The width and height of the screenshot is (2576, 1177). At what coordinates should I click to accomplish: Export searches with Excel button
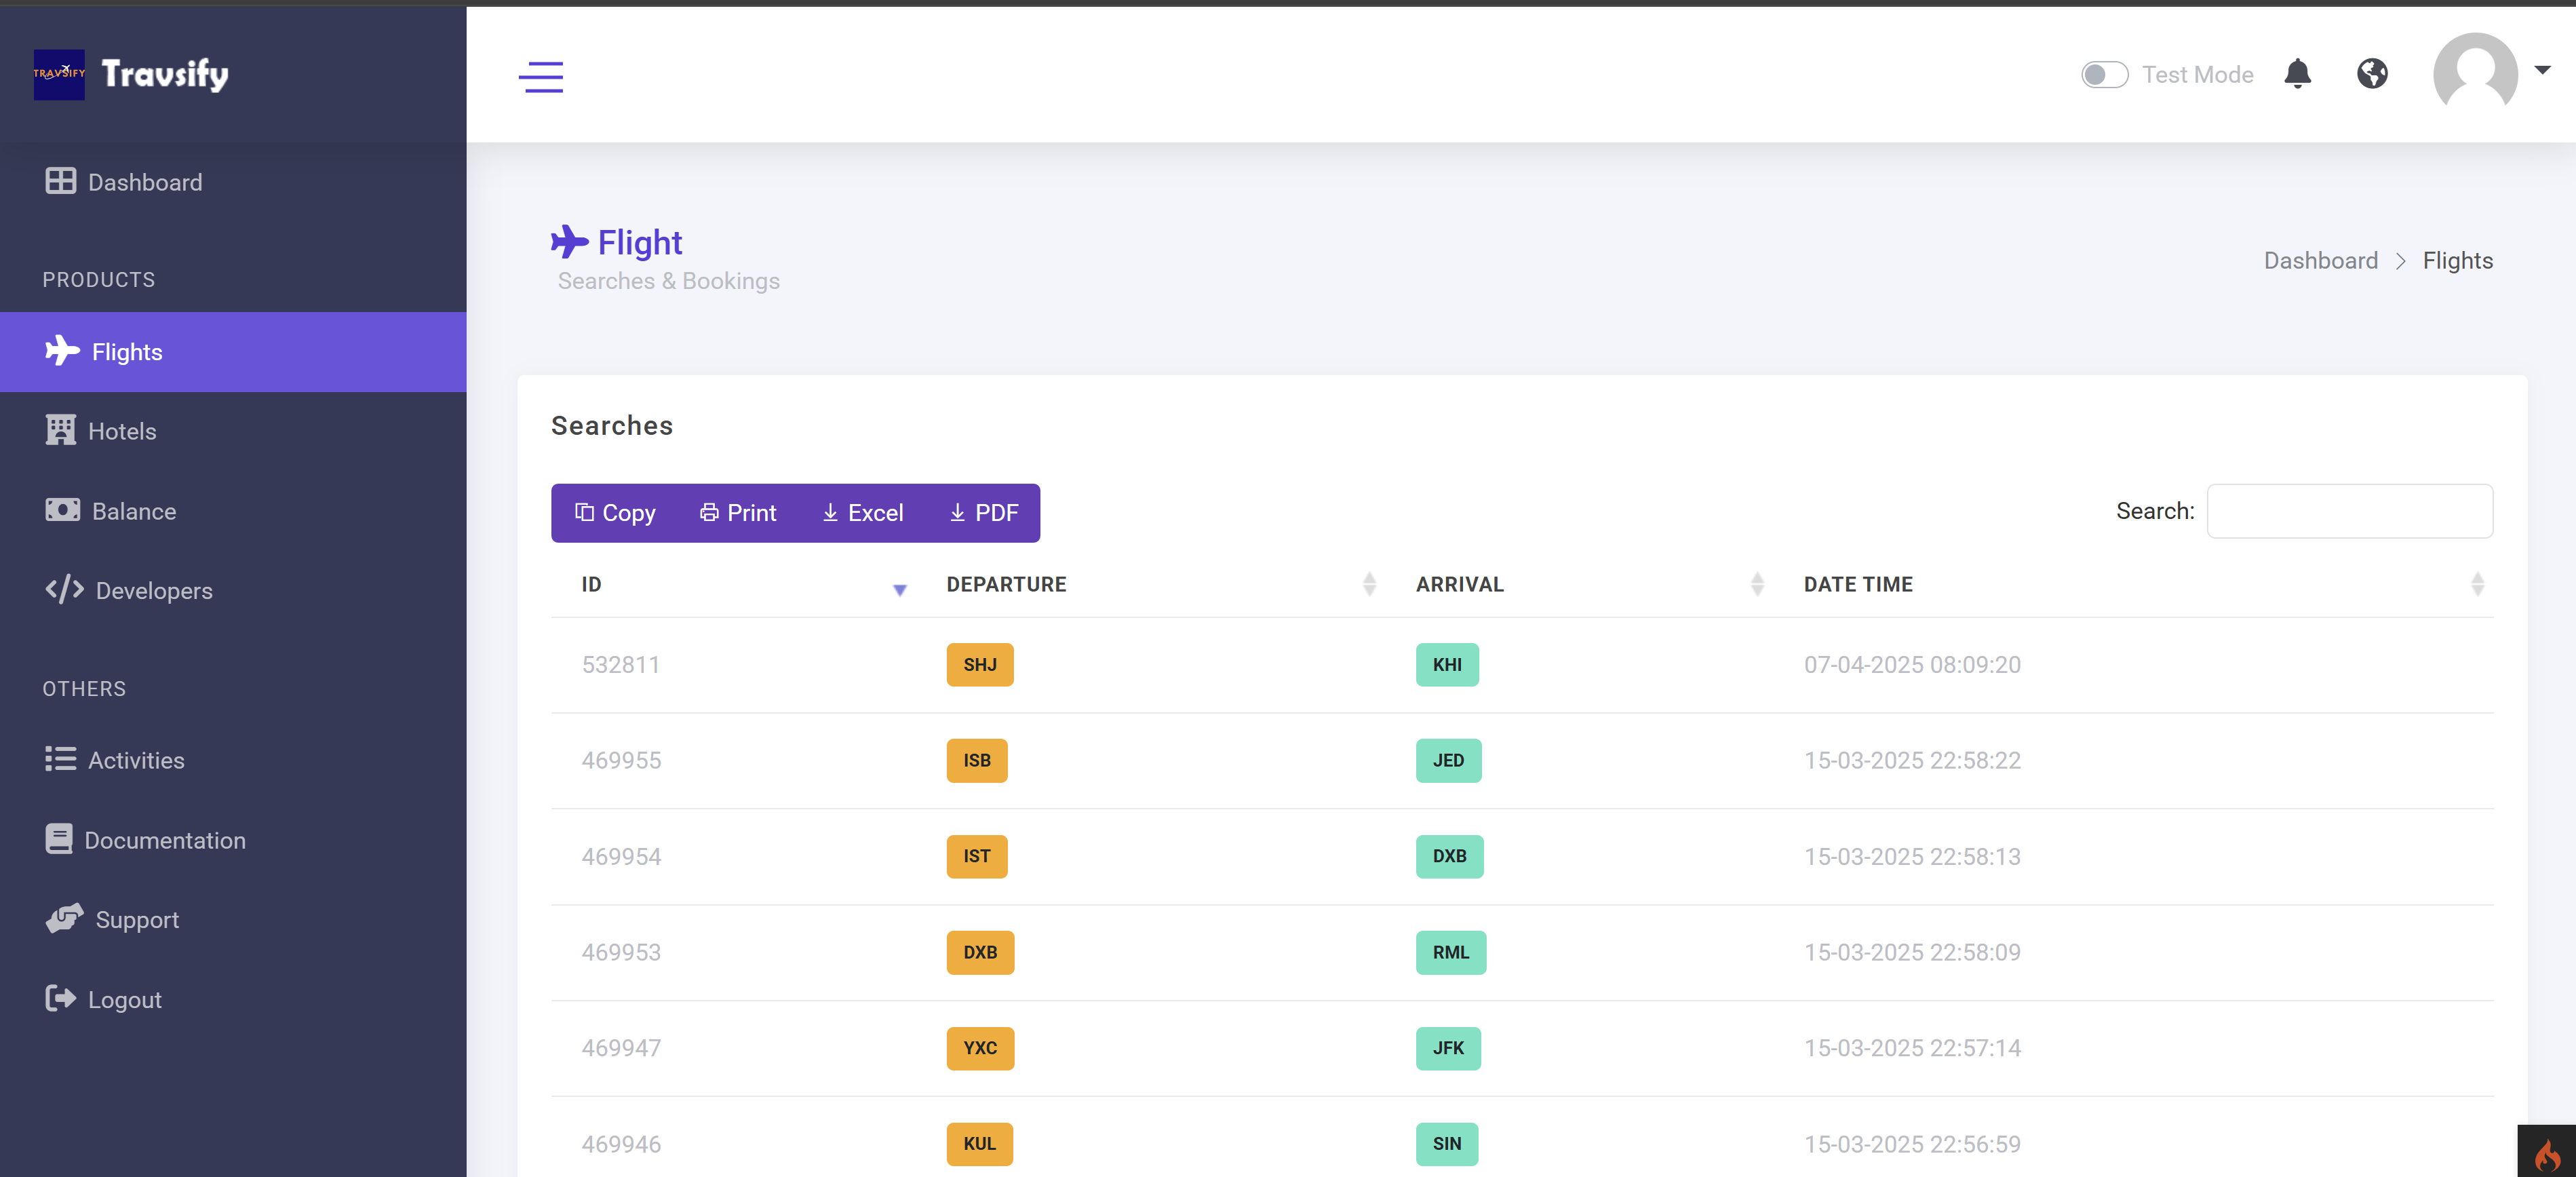pyautogui.click(x=862, y=513)
